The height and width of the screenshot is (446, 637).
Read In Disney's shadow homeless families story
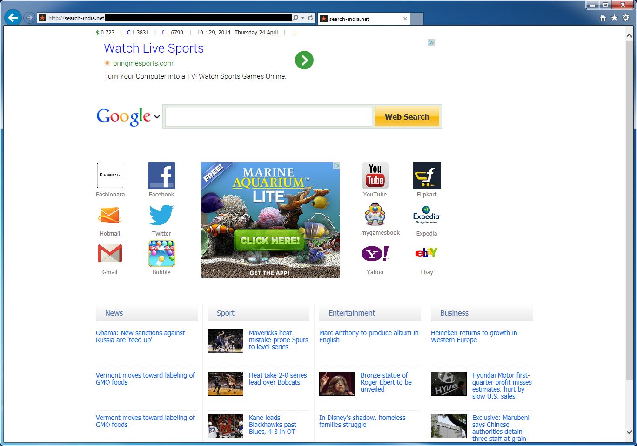pos(362,421)
